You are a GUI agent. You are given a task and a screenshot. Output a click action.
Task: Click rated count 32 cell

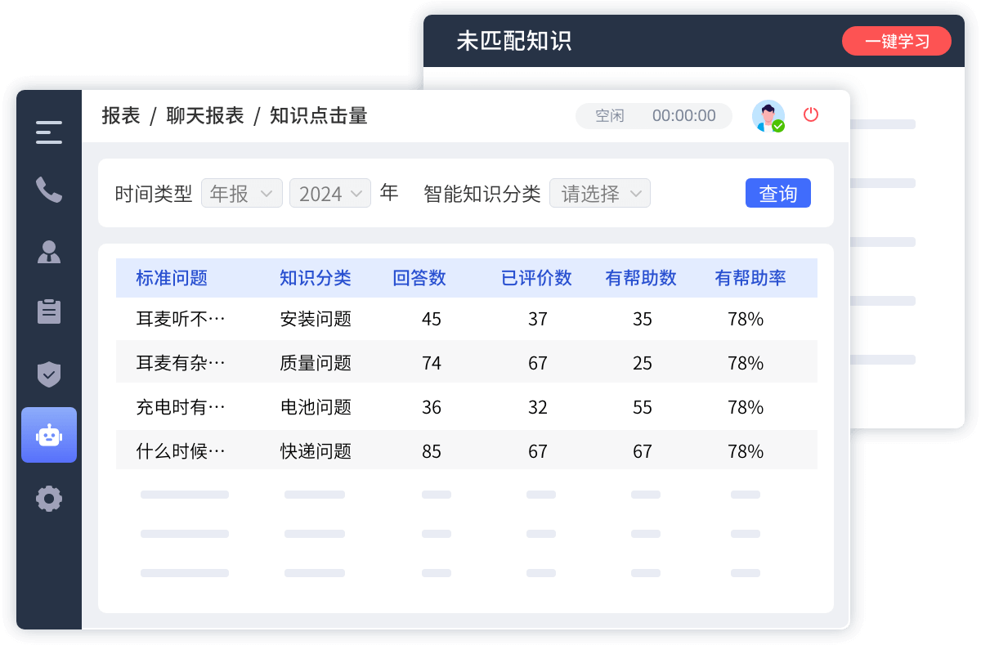tap(538, 407)
